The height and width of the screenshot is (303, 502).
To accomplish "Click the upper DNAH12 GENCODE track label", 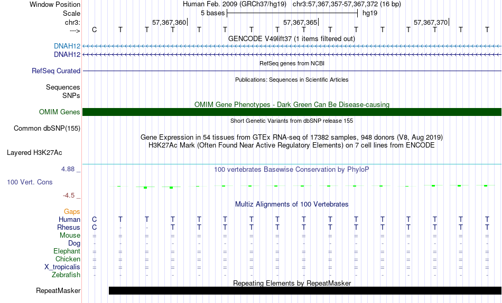I will click(x=67, y=46).
